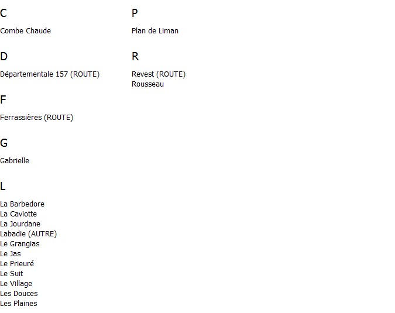Click Revest (ROUTE) link
This screenshot has height=313, width=395.
[159, 74]
